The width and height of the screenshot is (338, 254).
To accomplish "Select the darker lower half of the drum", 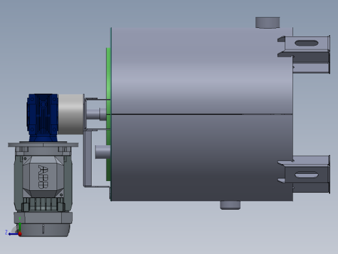I will click(x=201, y=158).
